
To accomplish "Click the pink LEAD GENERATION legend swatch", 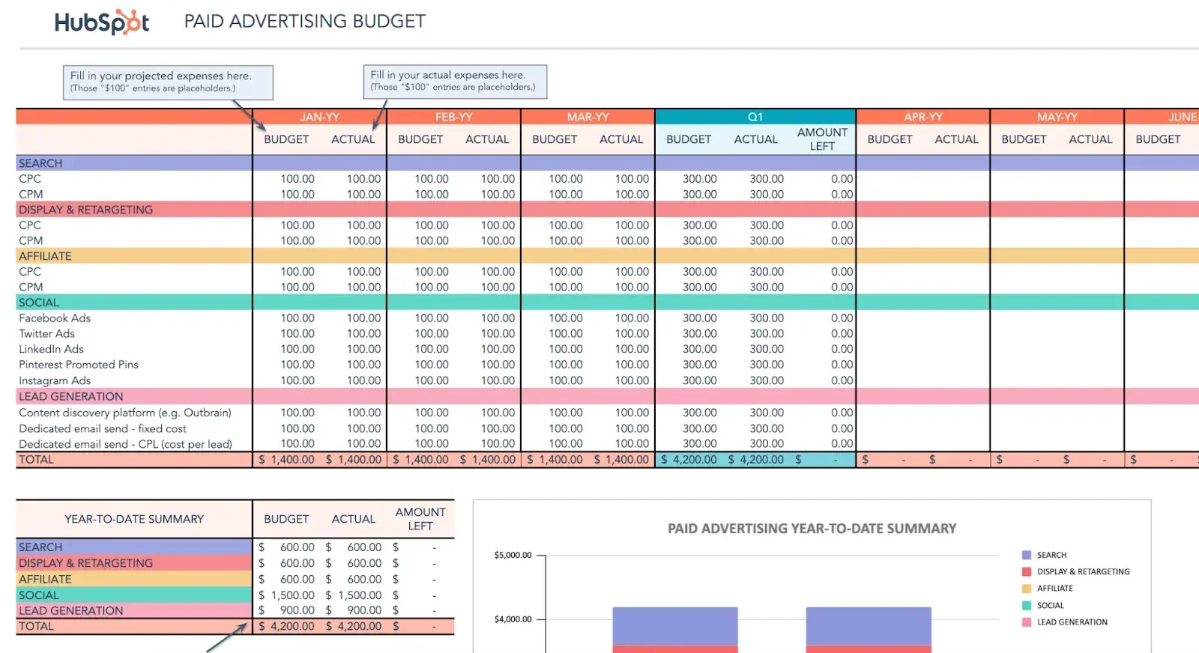I will (x=1027, y=622).
